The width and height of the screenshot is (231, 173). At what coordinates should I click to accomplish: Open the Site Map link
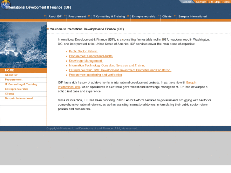(x=214, y=2)
